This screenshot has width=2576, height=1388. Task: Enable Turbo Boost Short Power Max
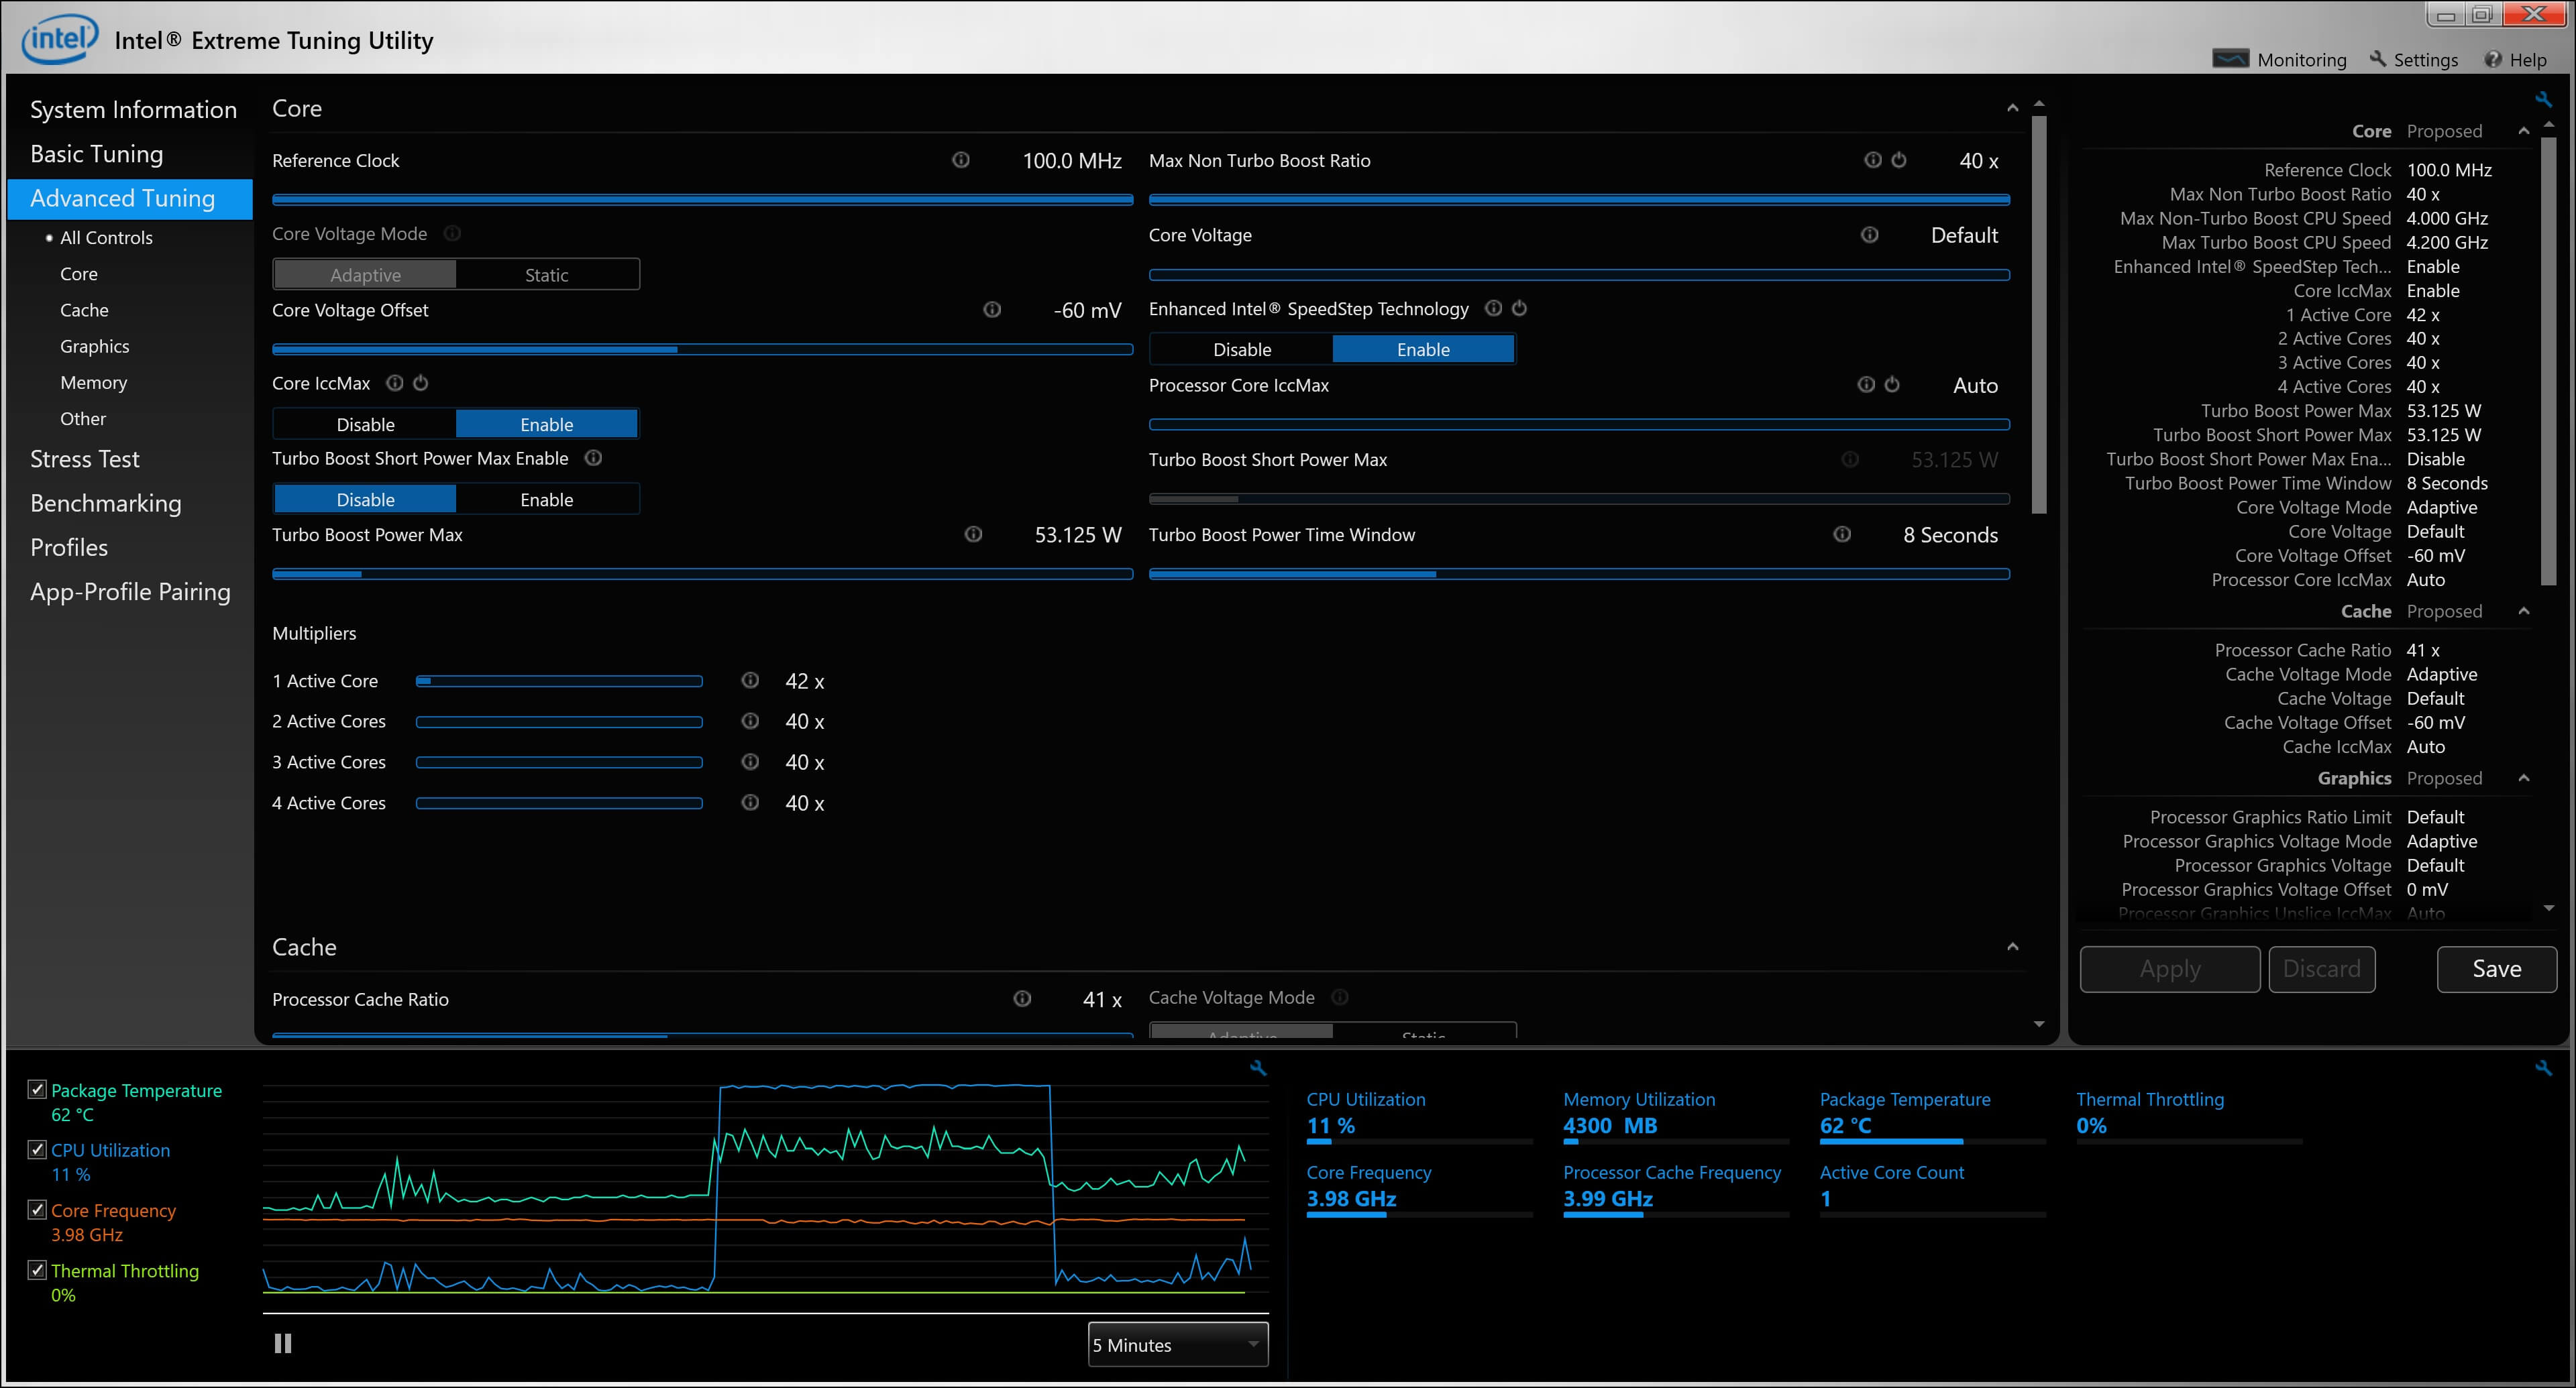tap(547, 500)
